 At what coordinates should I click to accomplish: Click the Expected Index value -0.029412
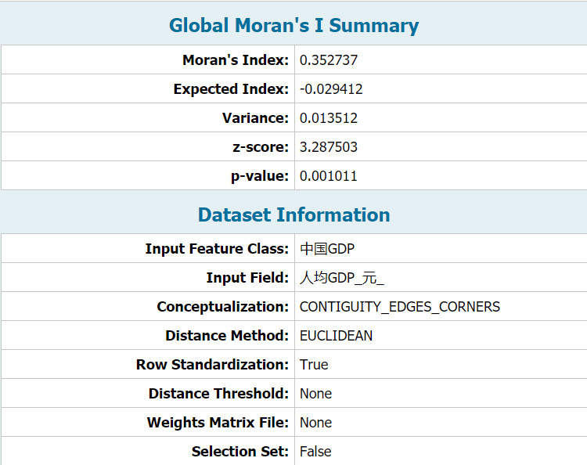(331, 89)
